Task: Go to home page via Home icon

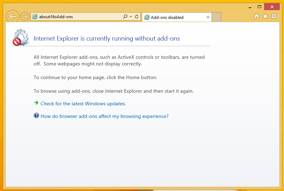Action: point(256,16)
